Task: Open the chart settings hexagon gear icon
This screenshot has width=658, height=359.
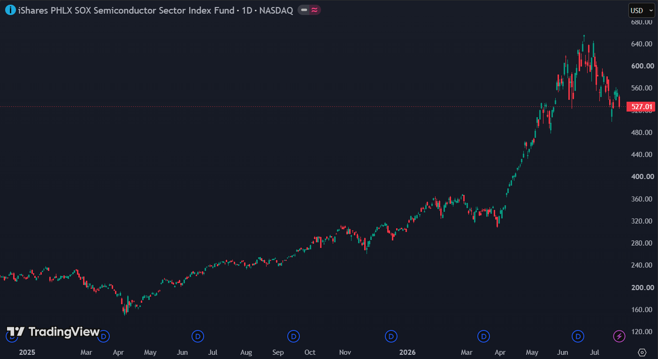Action: (x=643, y=352)
